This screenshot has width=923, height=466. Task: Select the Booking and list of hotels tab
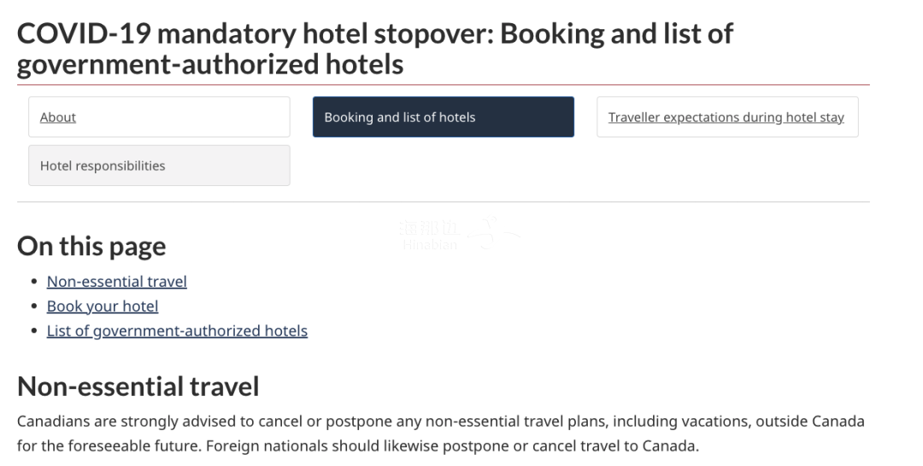point(444,117)
